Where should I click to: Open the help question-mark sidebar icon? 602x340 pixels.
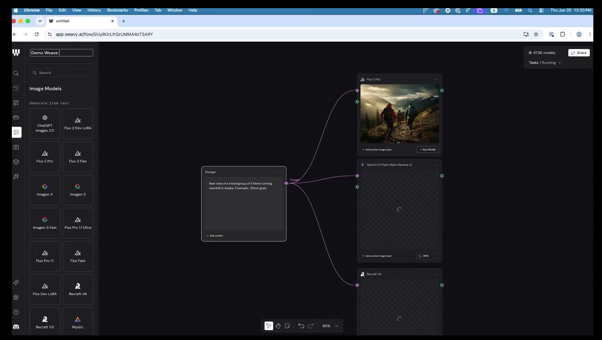pos(16,312)
